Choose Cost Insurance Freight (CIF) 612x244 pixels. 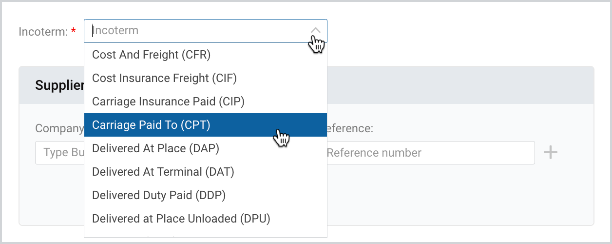[x=205, y=78]
